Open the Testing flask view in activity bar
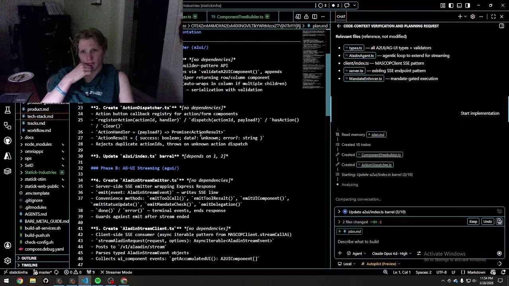This screenshot has height=286, width=509. pyautogui.click(x=8, y=110)
